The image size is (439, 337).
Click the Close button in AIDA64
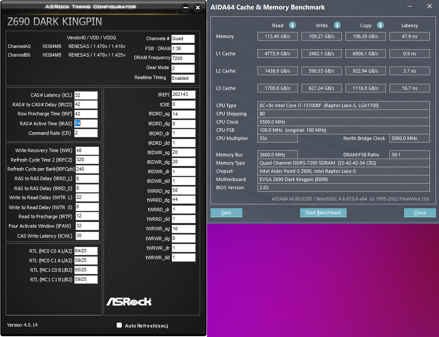tap(420, 213)
